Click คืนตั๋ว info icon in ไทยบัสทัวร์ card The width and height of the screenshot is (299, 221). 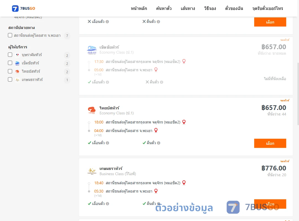tap(159, 143)
